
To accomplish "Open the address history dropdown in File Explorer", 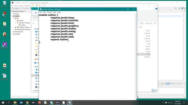I will (140, 23).
